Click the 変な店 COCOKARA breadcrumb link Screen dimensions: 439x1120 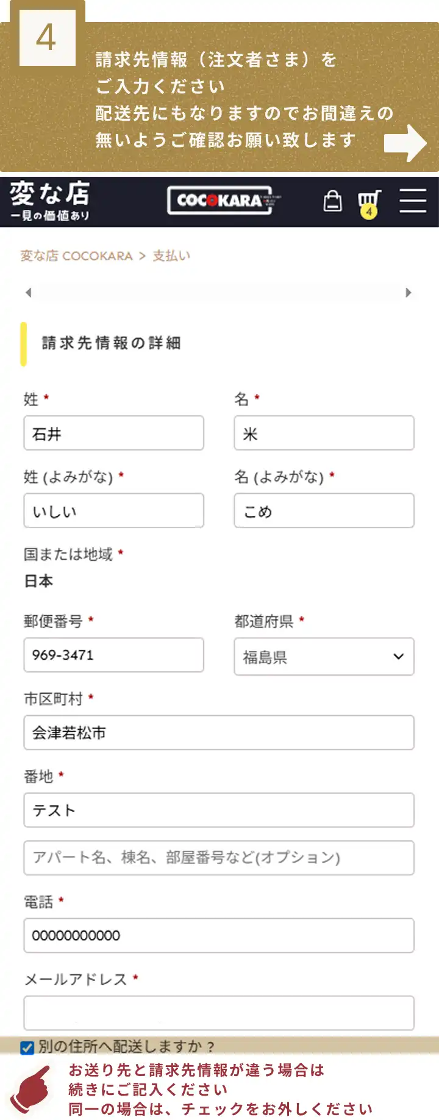point(76,256)
